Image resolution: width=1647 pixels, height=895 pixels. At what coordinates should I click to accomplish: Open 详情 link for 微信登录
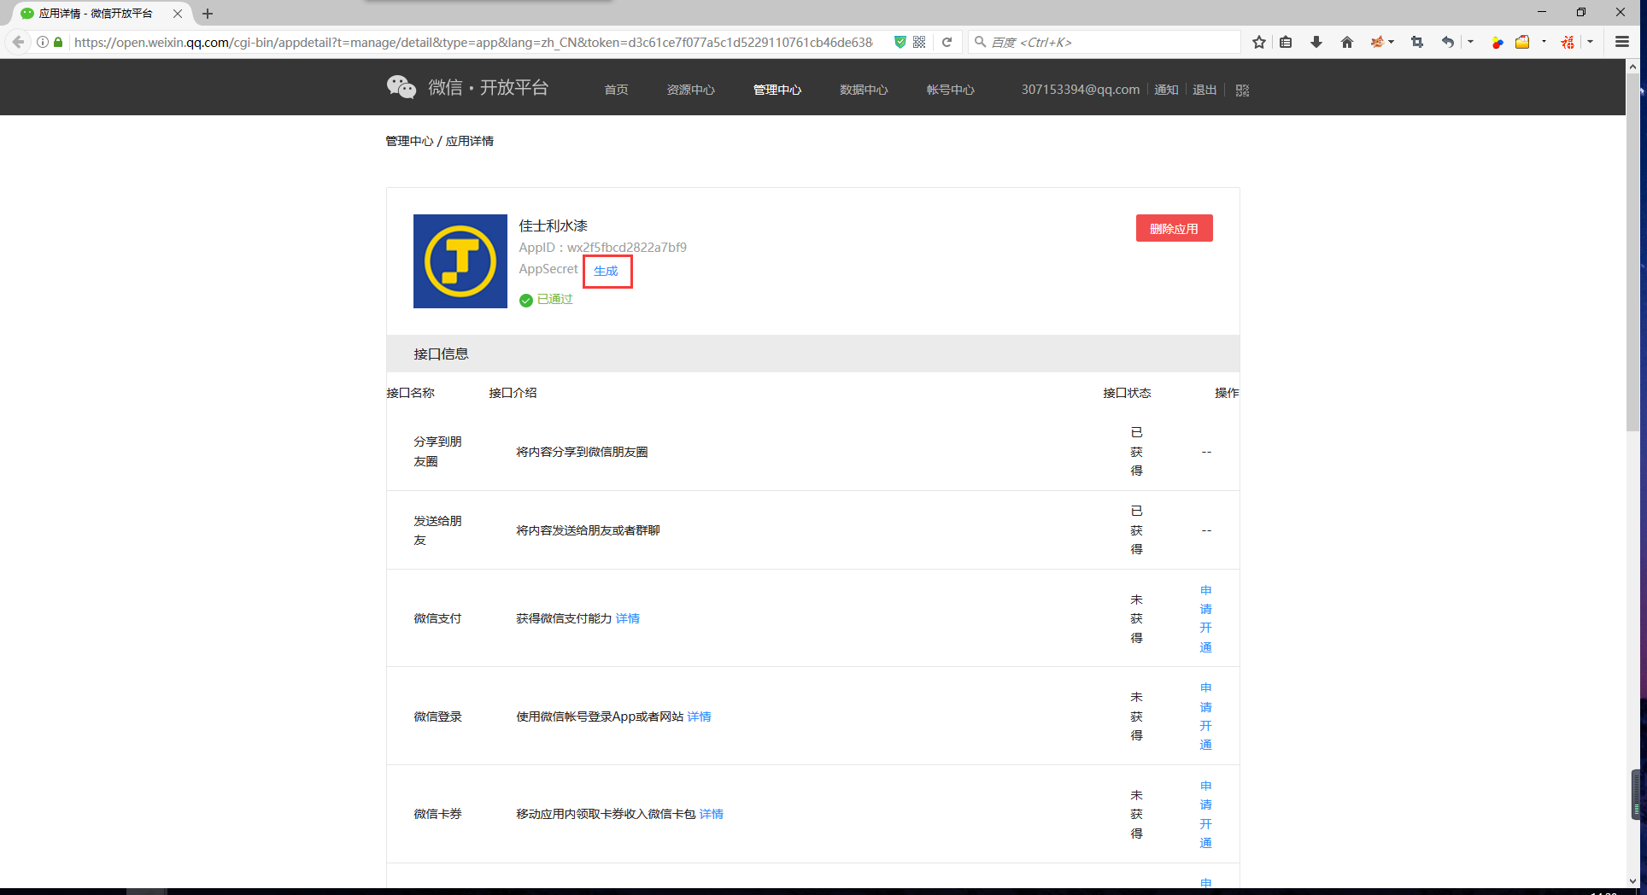click(699, 717)
